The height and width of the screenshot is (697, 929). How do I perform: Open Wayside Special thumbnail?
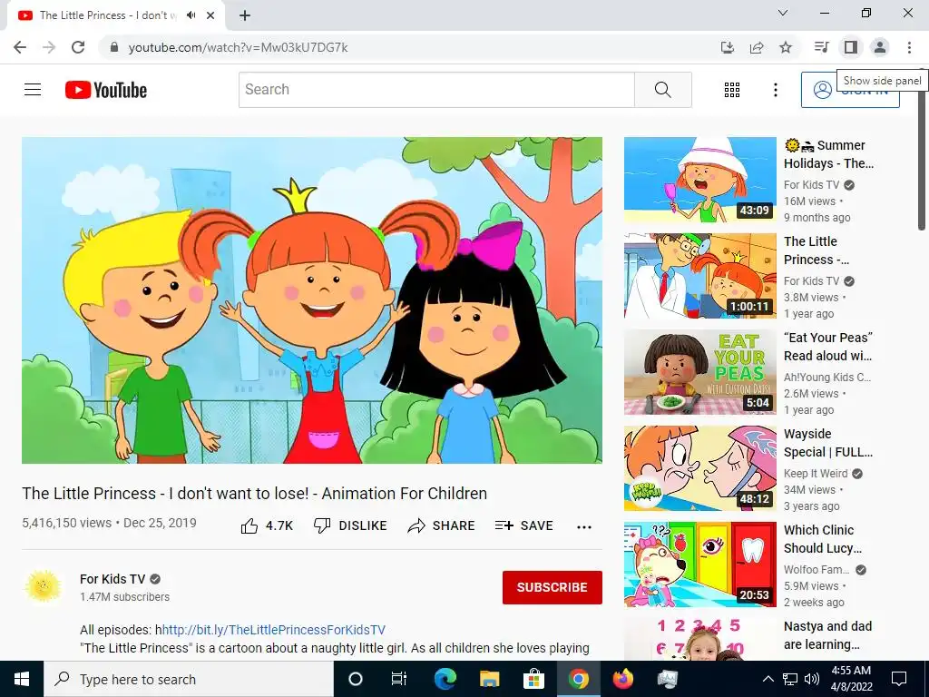click(x=700, y=468)
